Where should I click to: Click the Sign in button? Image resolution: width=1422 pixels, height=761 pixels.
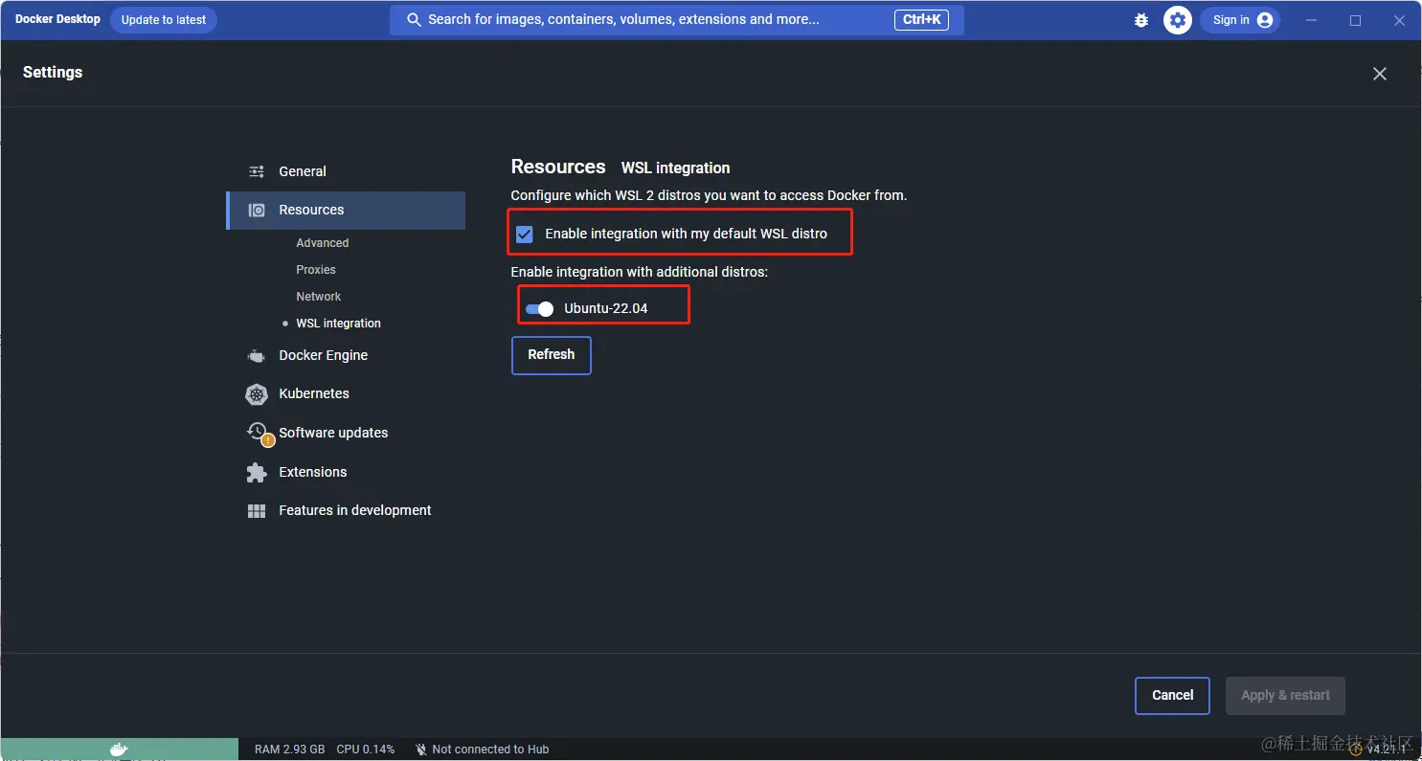tap(1240, 20)
